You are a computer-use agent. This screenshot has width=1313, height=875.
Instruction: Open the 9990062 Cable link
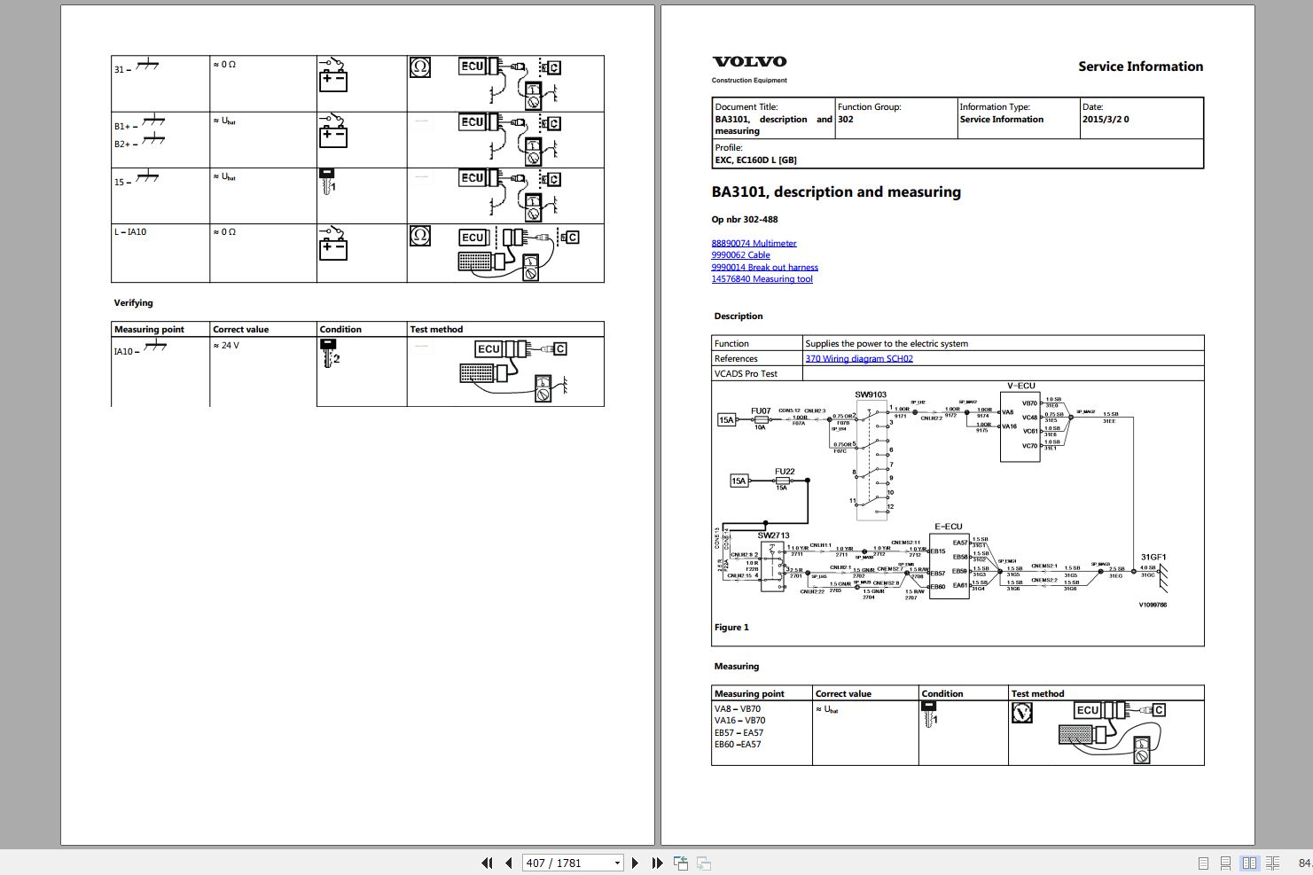(x=740, y=254)
